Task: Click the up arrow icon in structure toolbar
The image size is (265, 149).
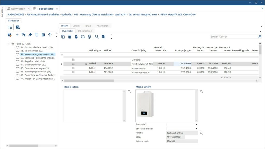Action: (50, 35)
